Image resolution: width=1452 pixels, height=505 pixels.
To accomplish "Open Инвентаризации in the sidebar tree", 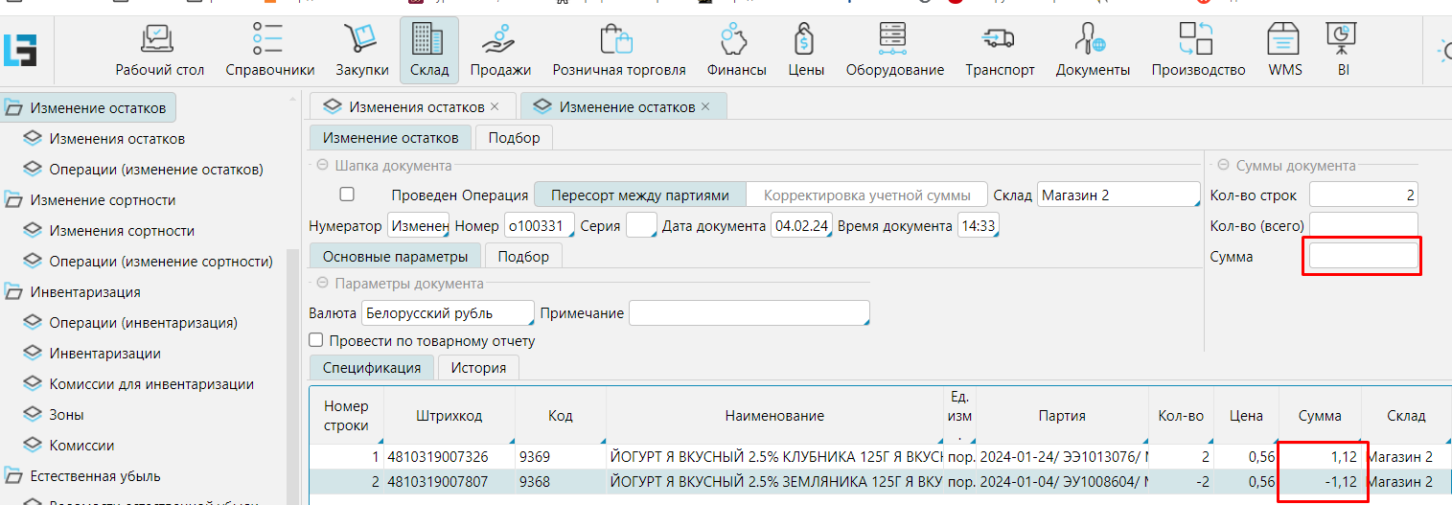I will point(105,354).
